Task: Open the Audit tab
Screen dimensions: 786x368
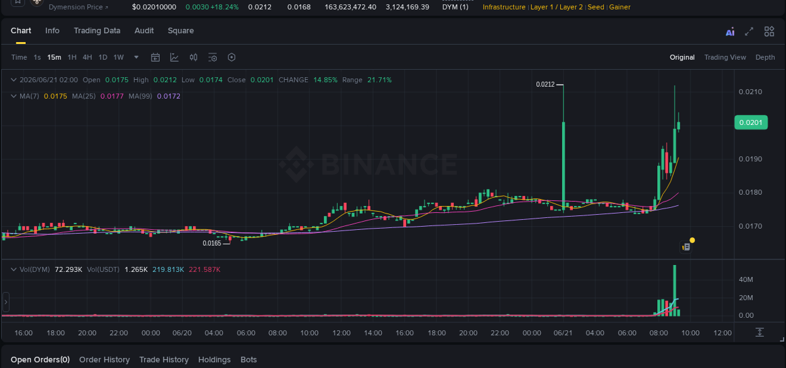Action: [x=144, y=31]
